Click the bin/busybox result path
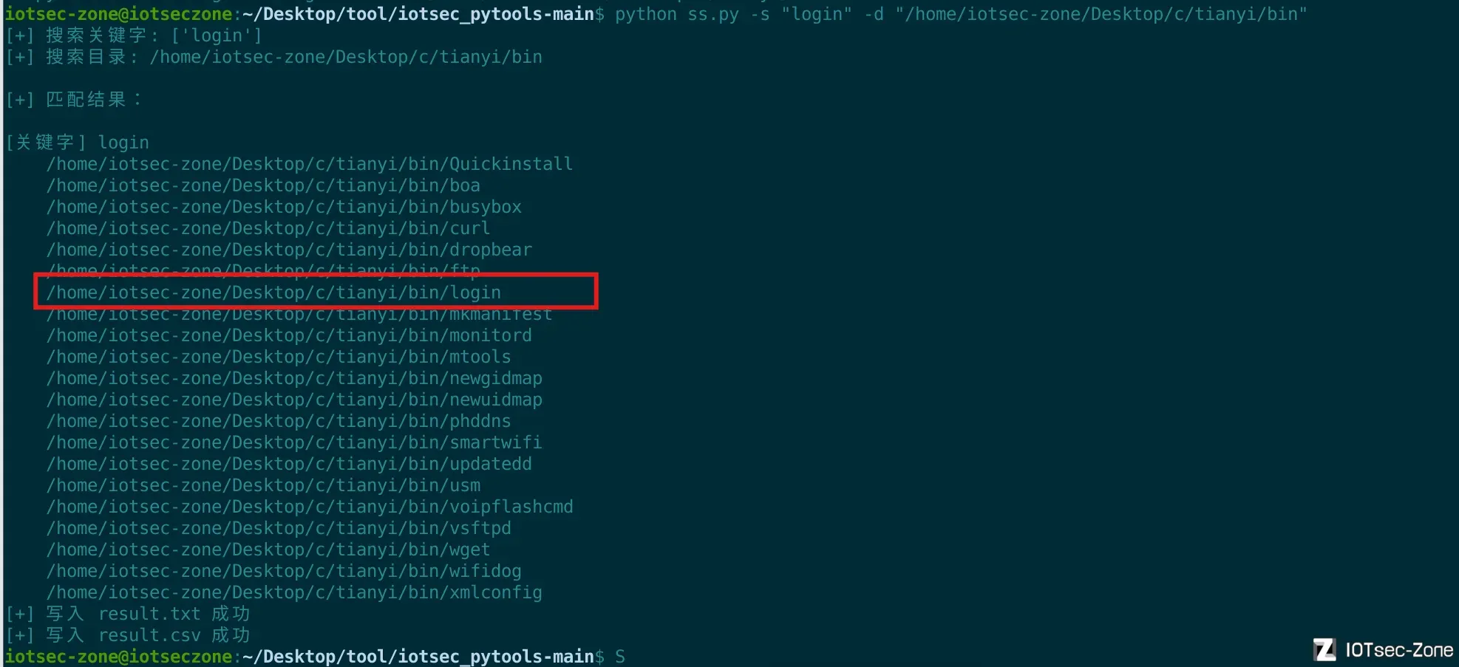 [284, 207]
